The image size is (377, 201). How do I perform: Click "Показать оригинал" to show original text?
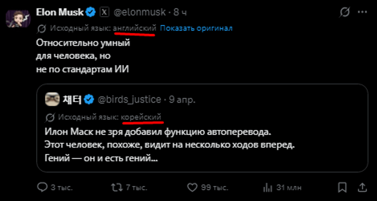pos(196,28)
